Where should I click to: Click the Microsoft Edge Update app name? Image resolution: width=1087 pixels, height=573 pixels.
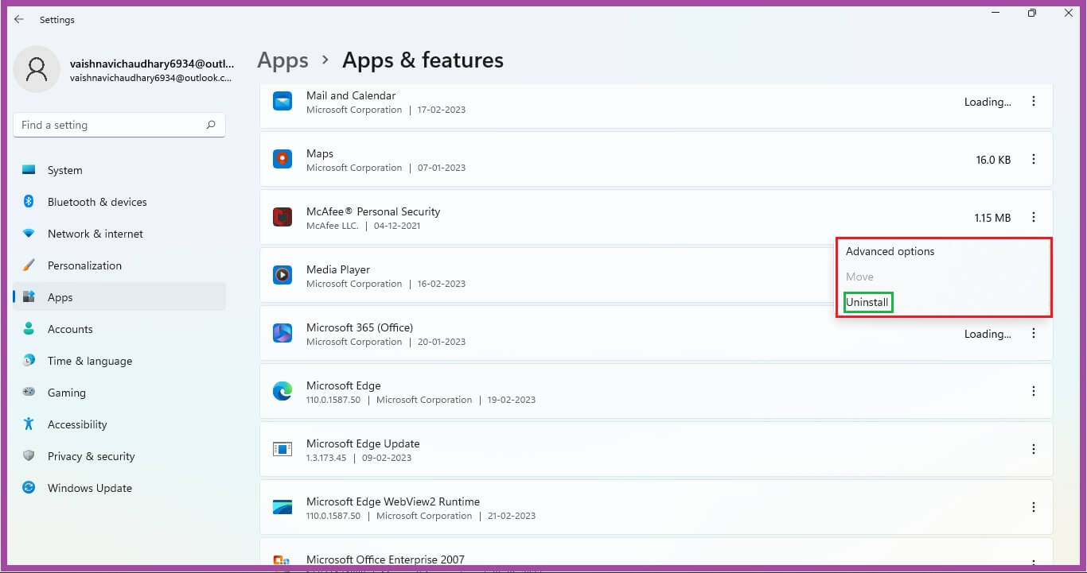(x=363, y=443)
